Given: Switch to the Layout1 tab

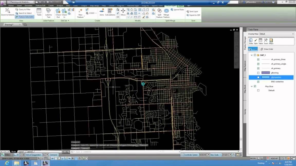Looking at the screenshot, I should (x=21, y=151).
